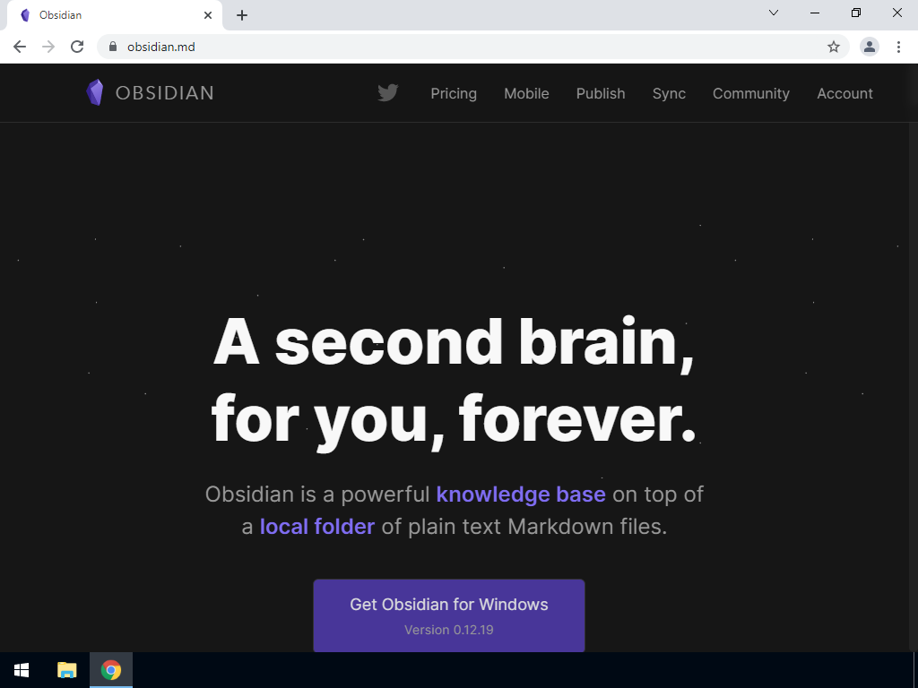
Task: Expand the tab search chevron
Action: click(774, 13)
